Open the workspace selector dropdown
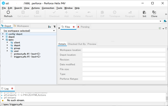168x106 pixels. [x=54, y=31]
